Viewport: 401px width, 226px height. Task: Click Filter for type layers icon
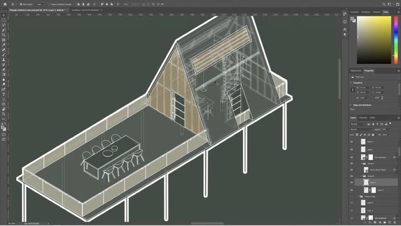377,124
